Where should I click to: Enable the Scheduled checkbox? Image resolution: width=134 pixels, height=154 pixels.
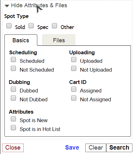point(13,60)
